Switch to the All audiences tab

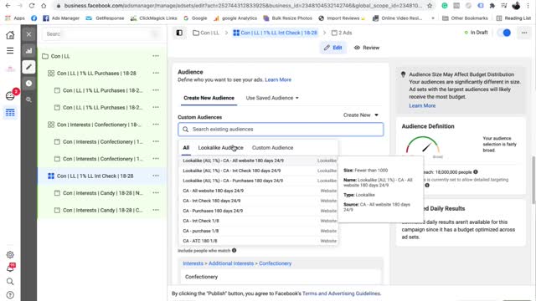tap(186, 148)
